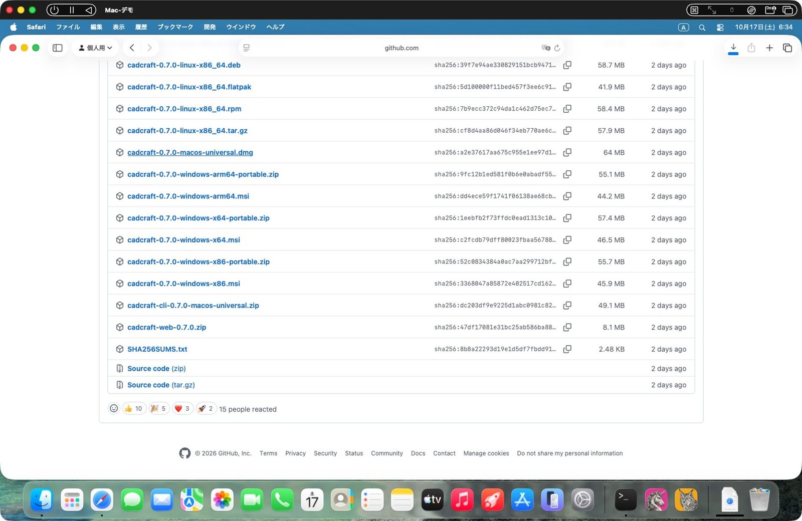Image resolution: width=802 pixels, height=521 pixels.
Task: Download cadcraft-cli-0.7.0-macos-universal.zip
Action: [x=193, y=305]
